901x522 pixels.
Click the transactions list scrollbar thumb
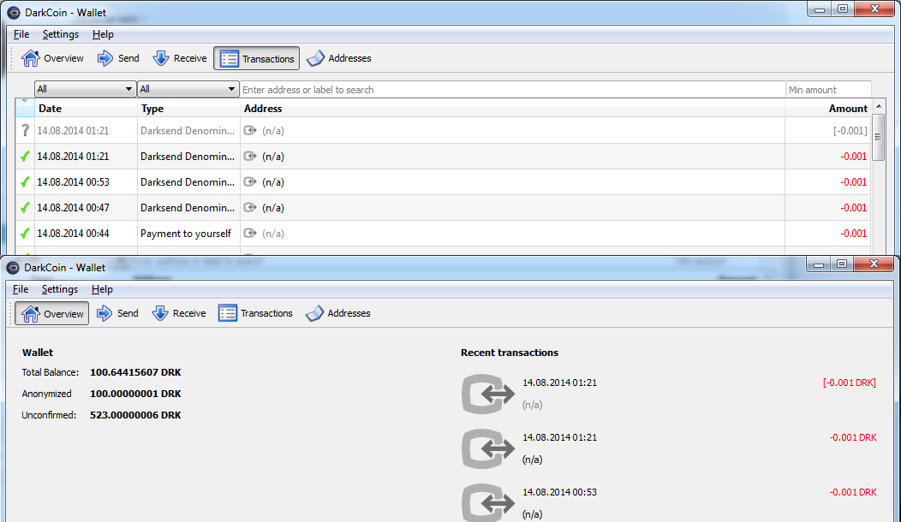click(878, 137)
